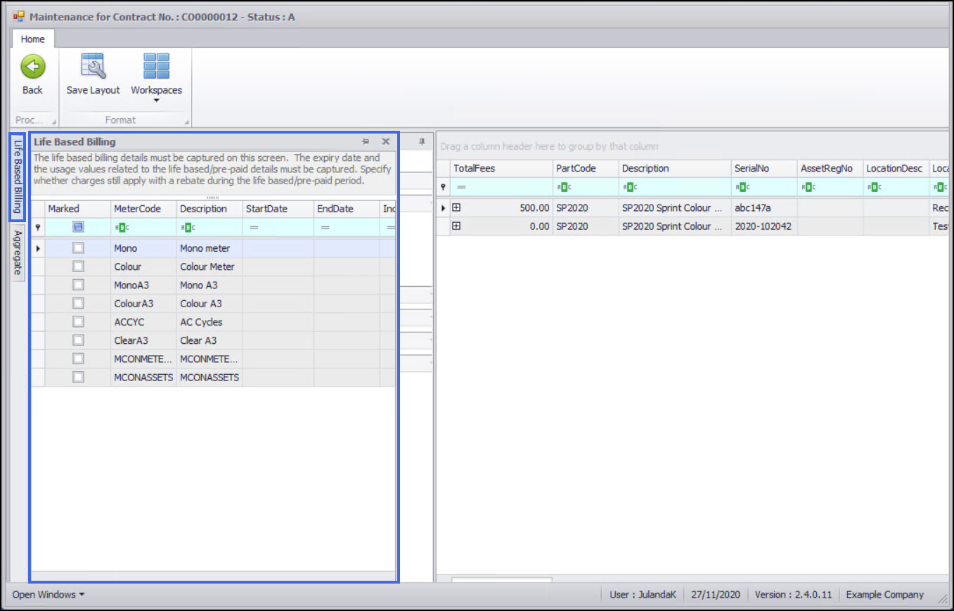
Task: Select the 'MCONASSETS' meter code cell
Action: click(144, 377)
